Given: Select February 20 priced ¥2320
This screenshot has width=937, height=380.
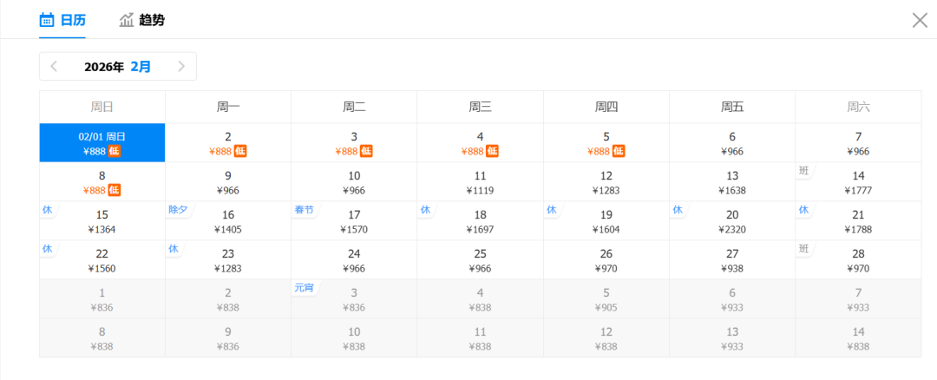Looking at the screenshot, I should tap(732, 221).
